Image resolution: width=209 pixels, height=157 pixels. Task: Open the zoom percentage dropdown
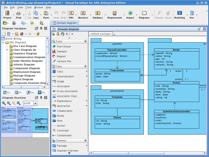[36, 103]
